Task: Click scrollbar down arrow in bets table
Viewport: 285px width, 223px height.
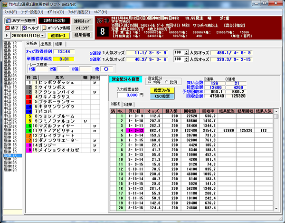Action: pyautogui.click(x=276, y=208)
